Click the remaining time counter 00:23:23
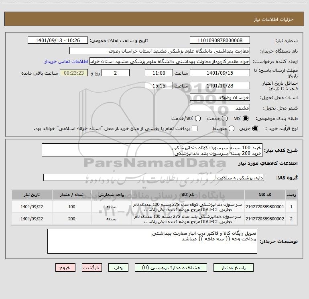Screen dimensions: 309x299 click(74, 73)
